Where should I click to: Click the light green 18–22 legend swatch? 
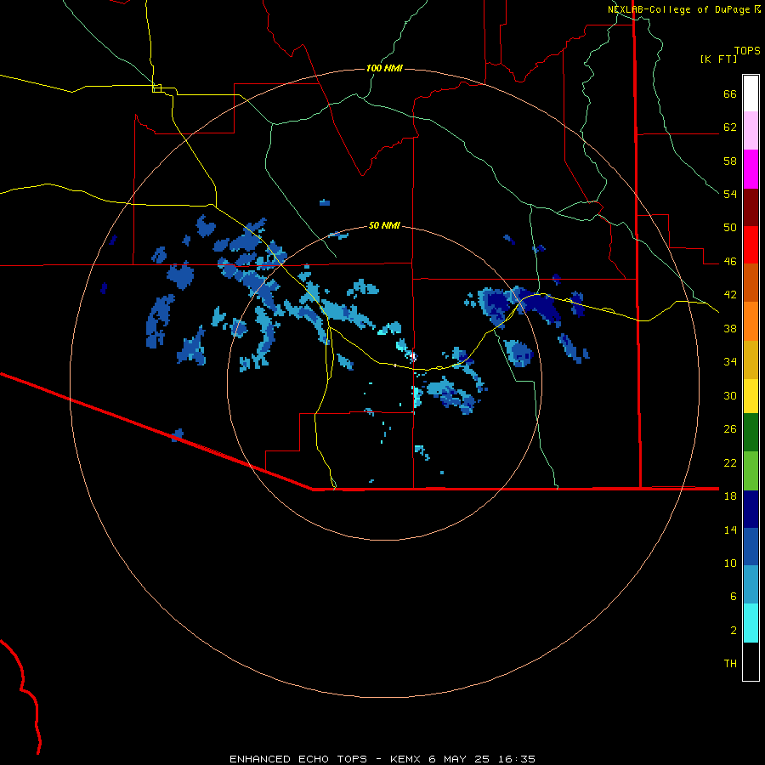[x=751, y=471]
